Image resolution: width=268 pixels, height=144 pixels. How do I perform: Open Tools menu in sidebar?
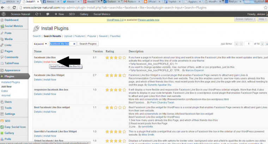click(8, 108)
